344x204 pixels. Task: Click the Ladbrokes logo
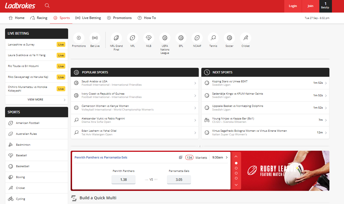pyautogui.click(x=20, y=6)
